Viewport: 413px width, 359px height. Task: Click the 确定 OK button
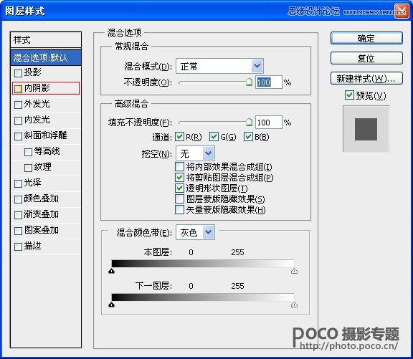click(x=366, y=38)
